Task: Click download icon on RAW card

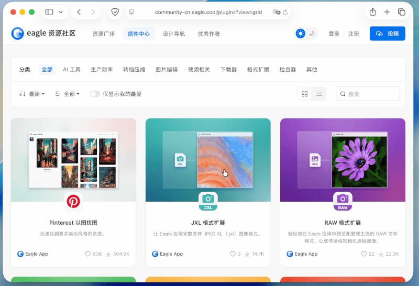Action: (381, 254)
